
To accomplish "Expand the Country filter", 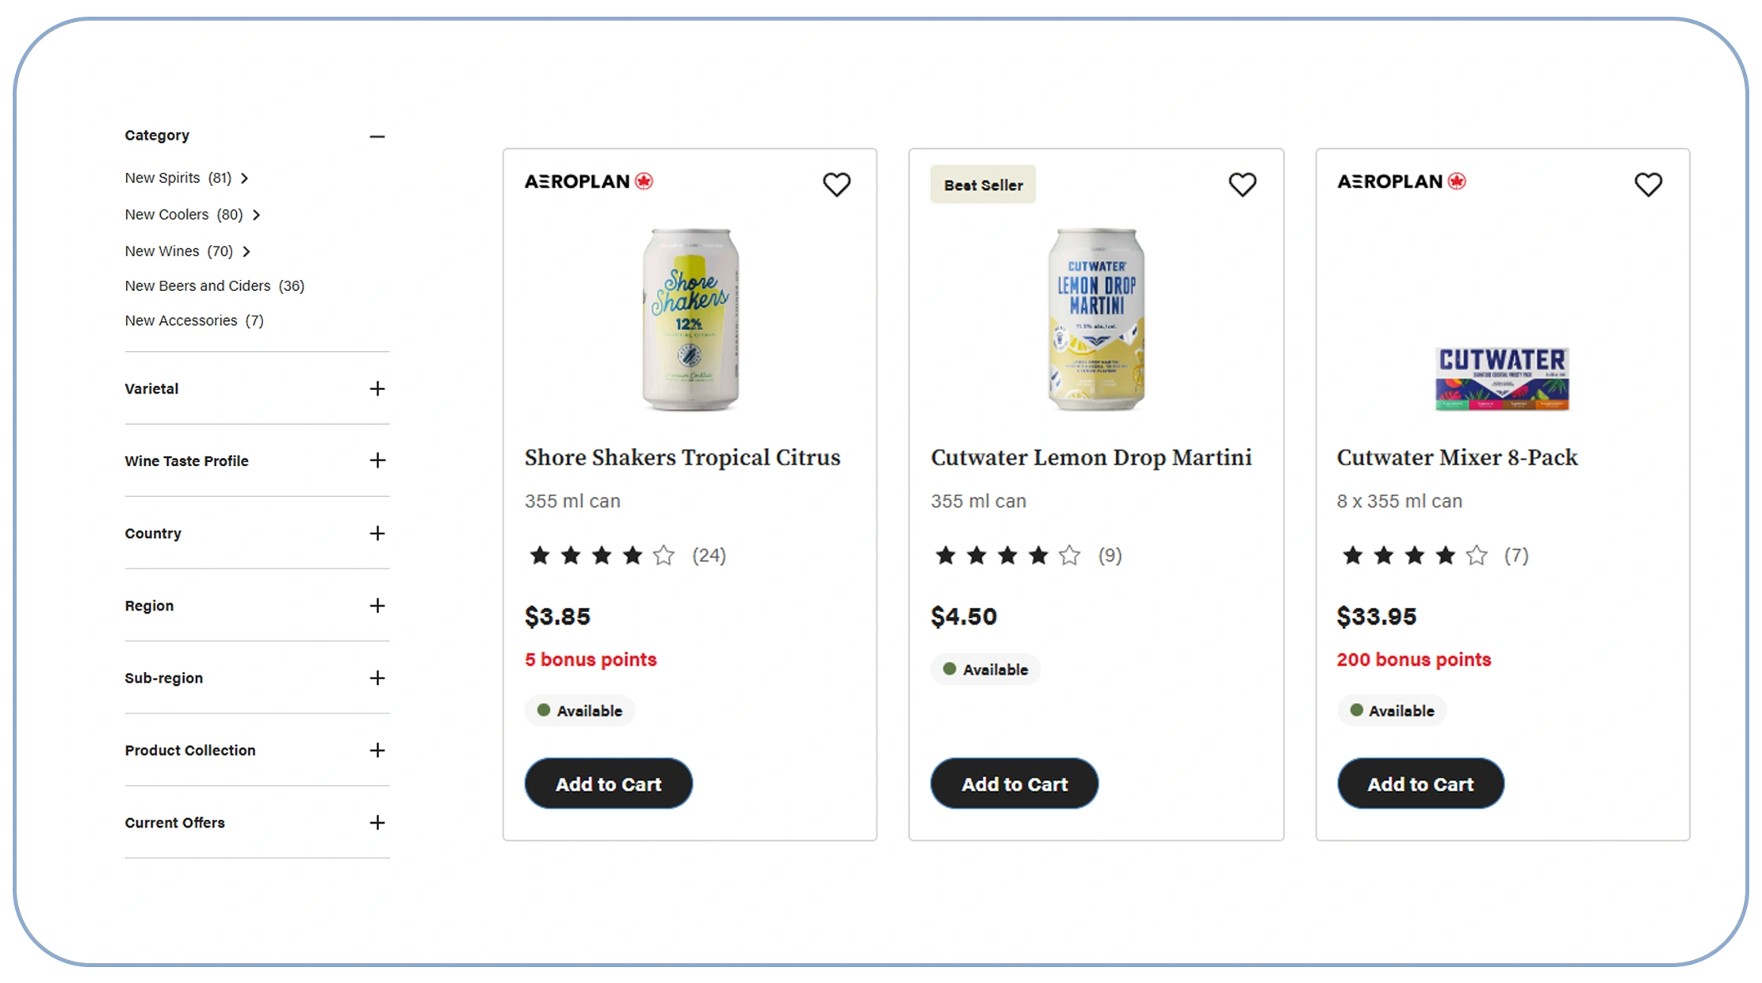I will click(x=377, y=534).
